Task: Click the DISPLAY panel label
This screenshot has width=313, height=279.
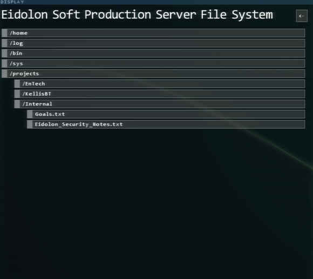Action: 12,2
